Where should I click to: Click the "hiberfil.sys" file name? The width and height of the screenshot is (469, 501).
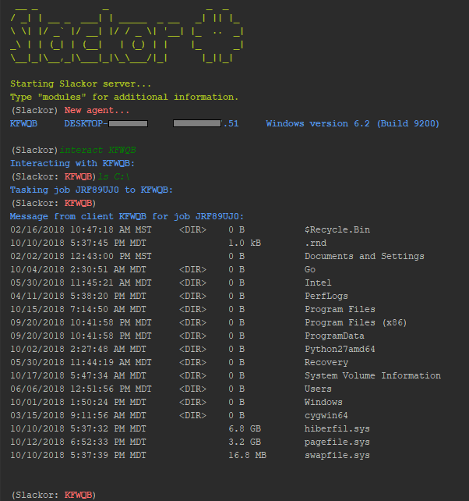337,428
